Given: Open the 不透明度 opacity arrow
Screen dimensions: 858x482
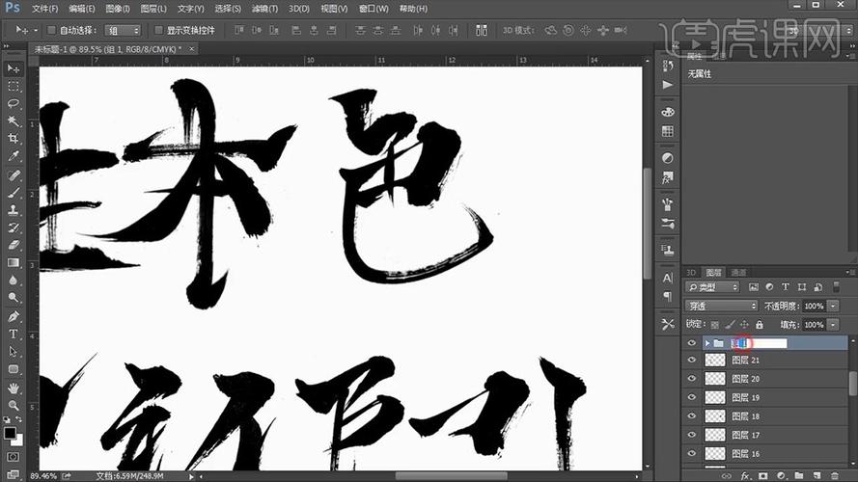Looking at the screenshot, I should point(833,306).
